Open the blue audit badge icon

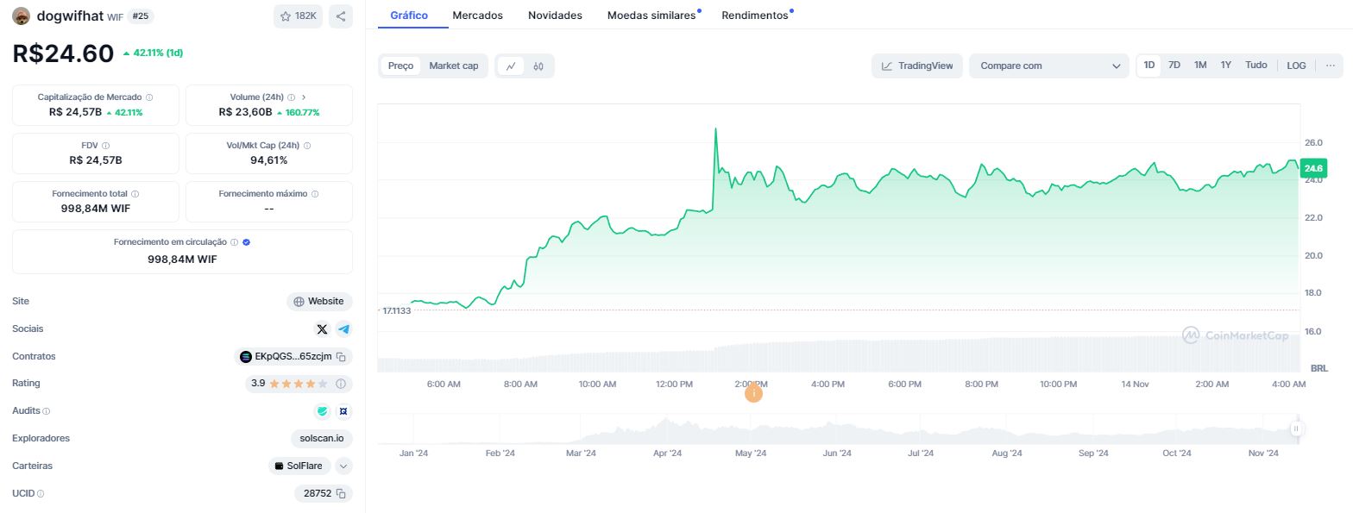click(343, 411)
